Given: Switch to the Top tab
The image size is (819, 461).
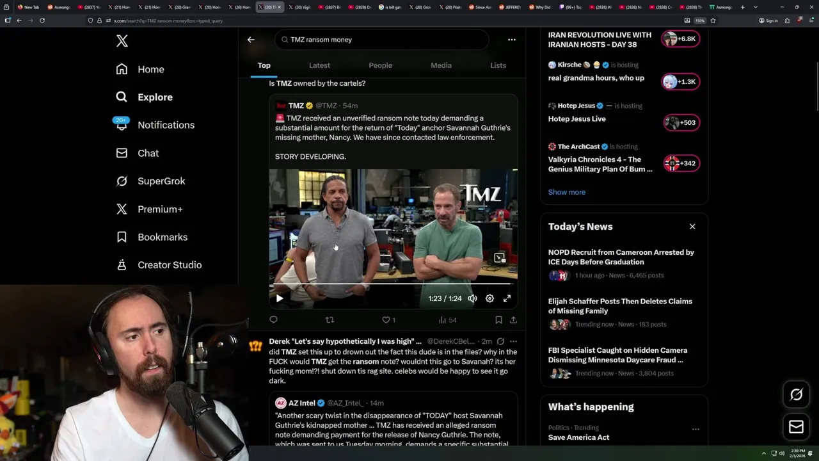Looking at the screenshot, I should pos(264,65).
